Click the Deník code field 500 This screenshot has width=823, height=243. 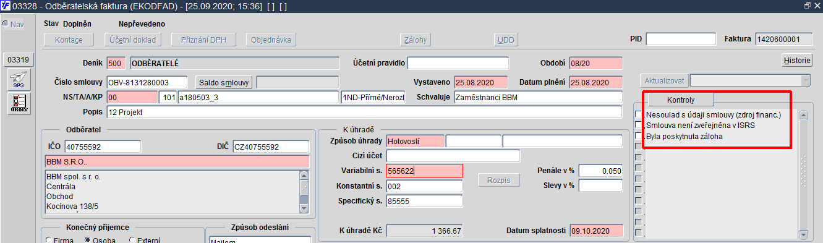click(x=116, y=63)
